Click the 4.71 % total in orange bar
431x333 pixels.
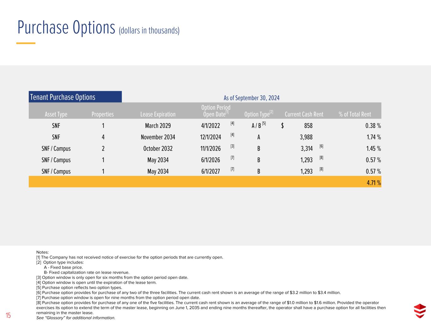pos(374,183)
